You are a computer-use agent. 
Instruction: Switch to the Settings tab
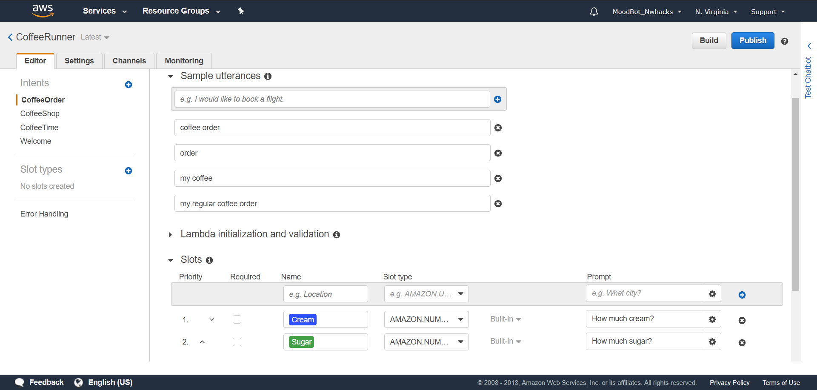(x=79, y=61)
